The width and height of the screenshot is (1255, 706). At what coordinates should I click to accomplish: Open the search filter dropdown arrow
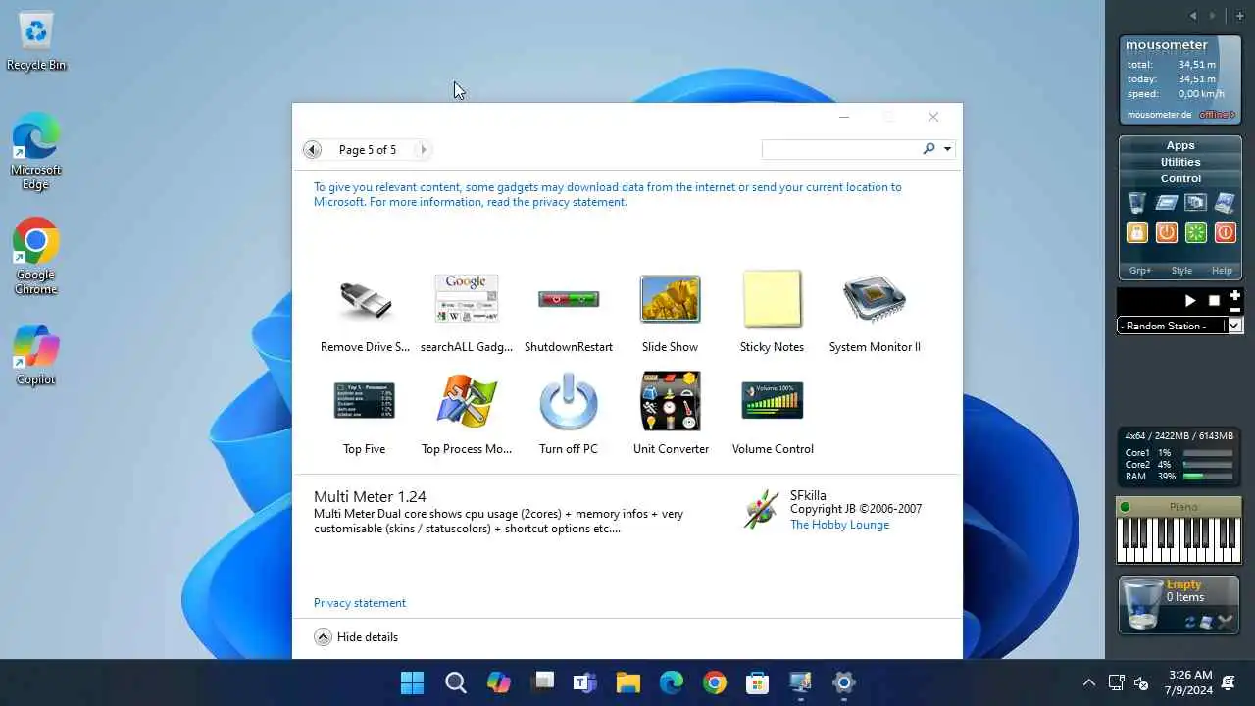(x=947, y=150)
